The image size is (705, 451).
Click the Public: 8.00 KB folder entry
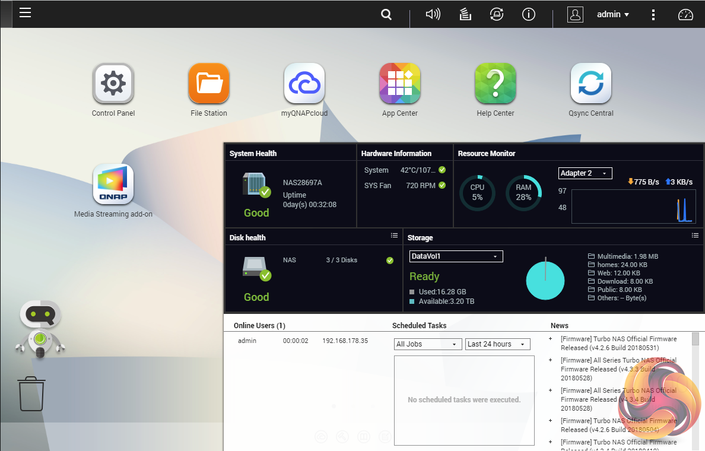(615, 290)
